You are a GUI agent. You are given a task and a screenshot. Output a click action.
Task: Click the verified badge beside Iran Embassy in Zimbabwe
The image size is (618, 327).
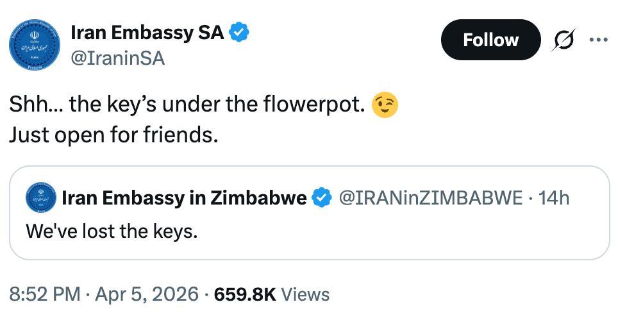click(321, 198)
